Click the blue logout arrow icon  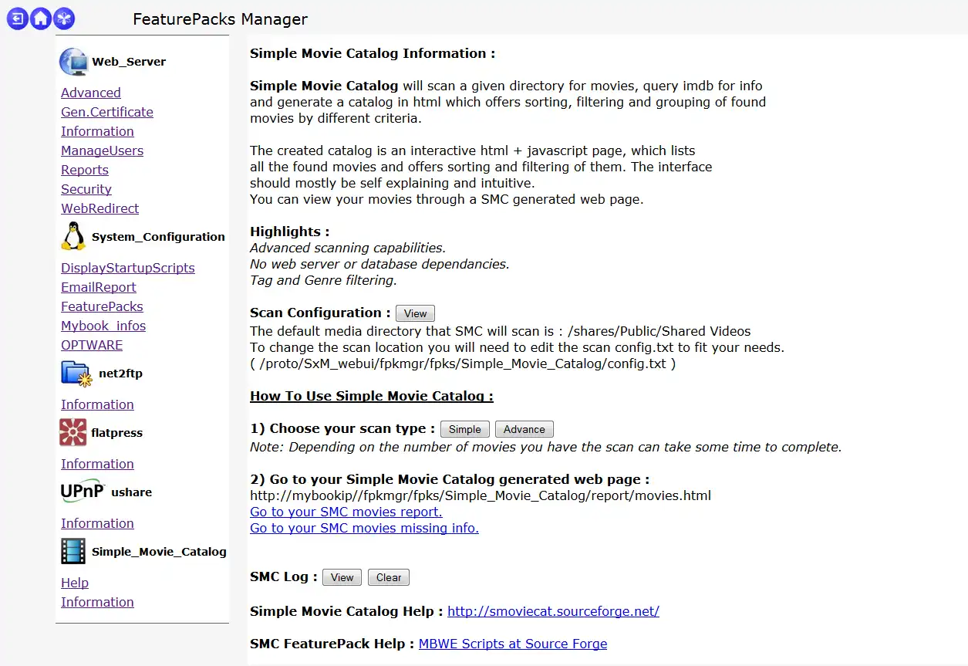[17, 19]
